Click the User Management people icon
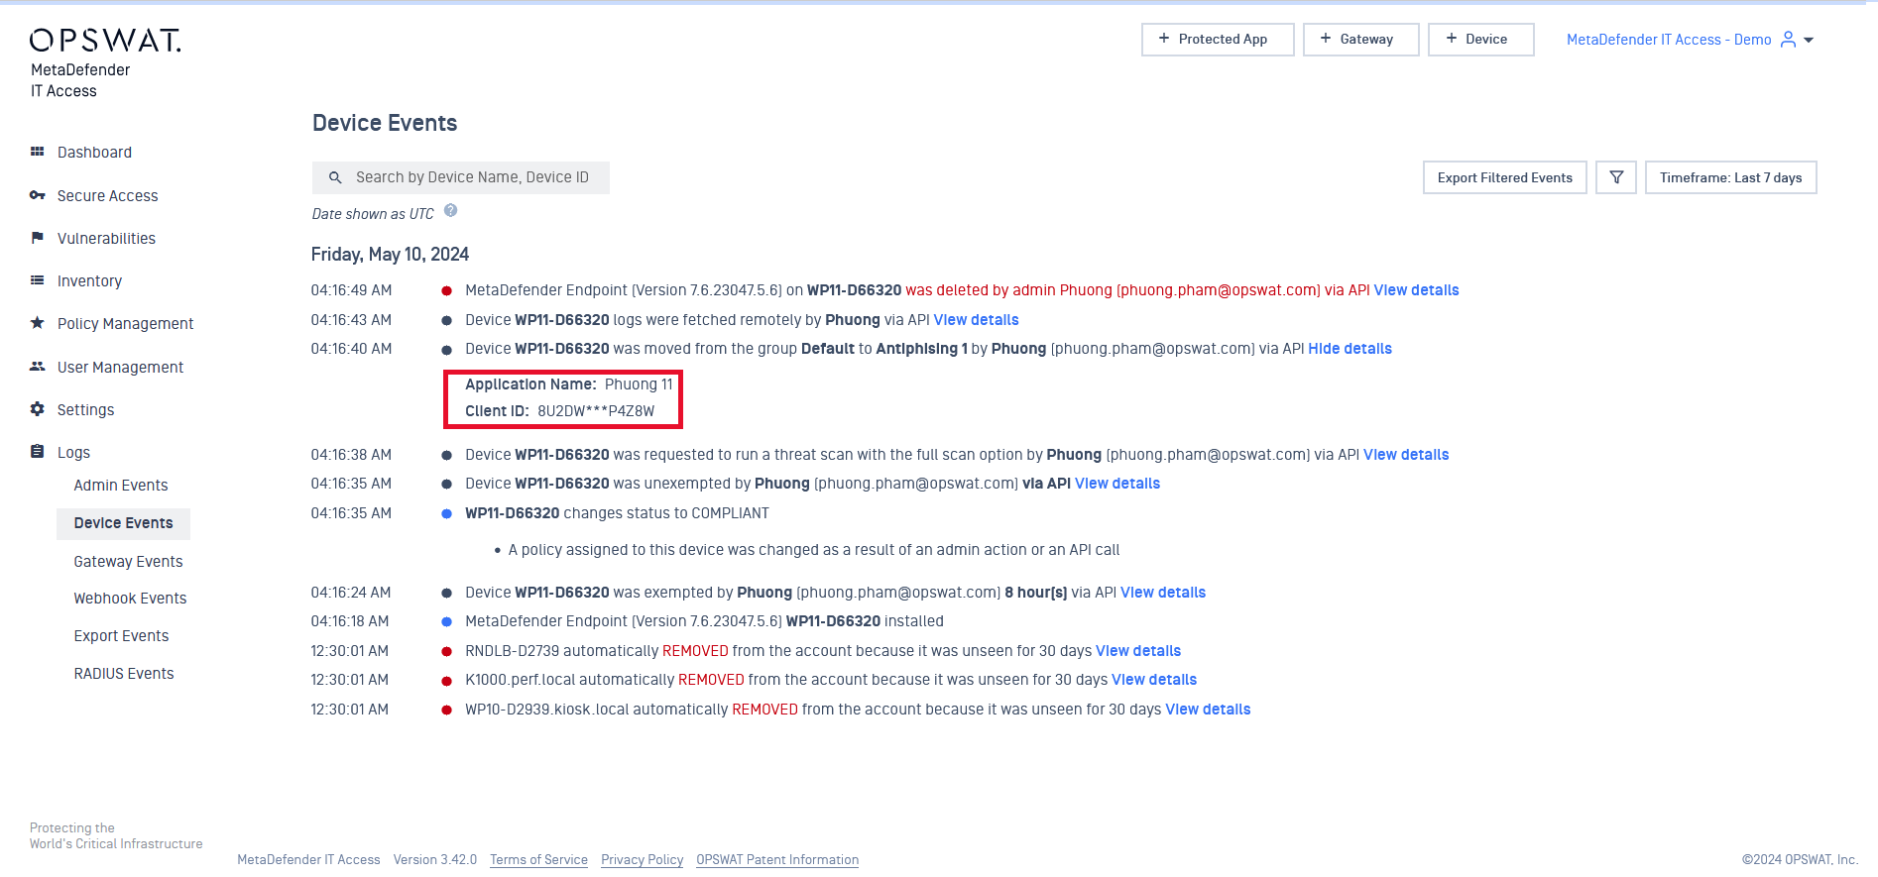Screen dimensions: 1878x877 pyautogui.click(x=37, y=367)
